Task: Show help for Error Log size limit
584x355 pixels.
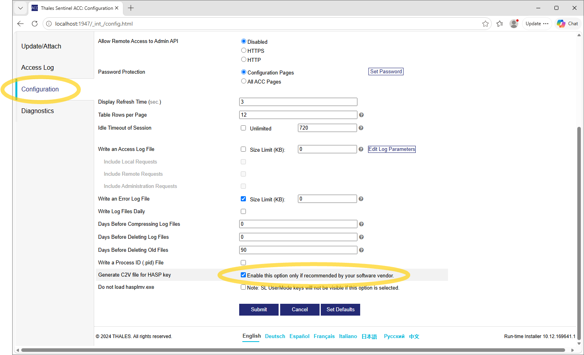Action: [x=361, y=199]
